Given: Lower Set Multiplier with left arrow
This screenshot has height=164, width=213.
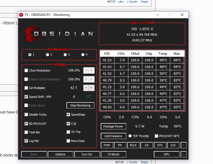Looking at the screenshot, I should 86,88.
